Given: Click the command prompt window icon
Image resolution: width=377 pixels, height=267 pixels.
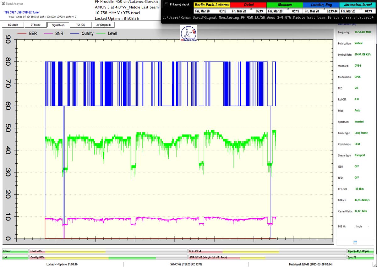Looking at the screenshot, I should click(166, 4).
